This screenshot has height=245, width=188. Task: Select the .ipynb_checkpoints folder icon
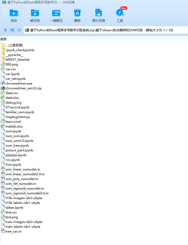[3, 50]
